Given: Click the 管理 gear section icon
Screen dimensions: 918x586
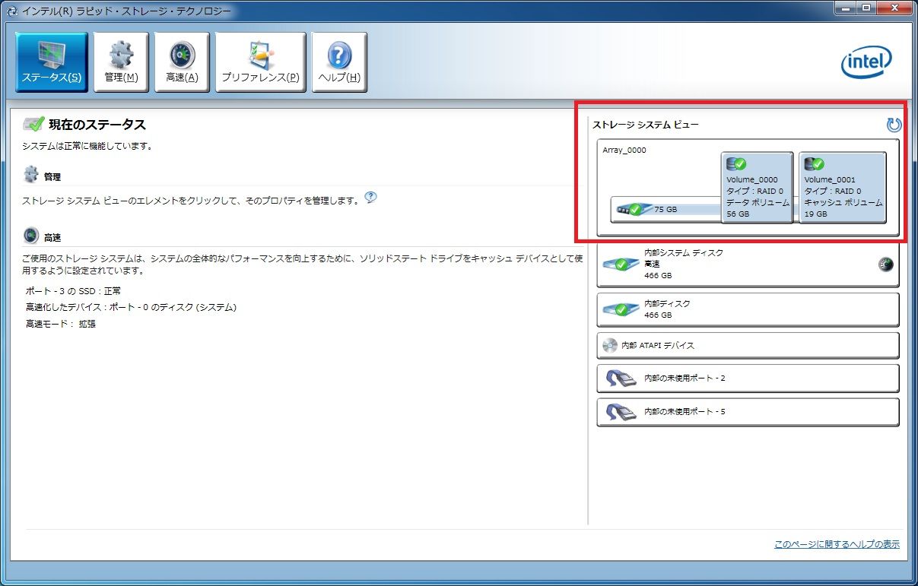Looking at the screenshot, I should tap(31, 176).
